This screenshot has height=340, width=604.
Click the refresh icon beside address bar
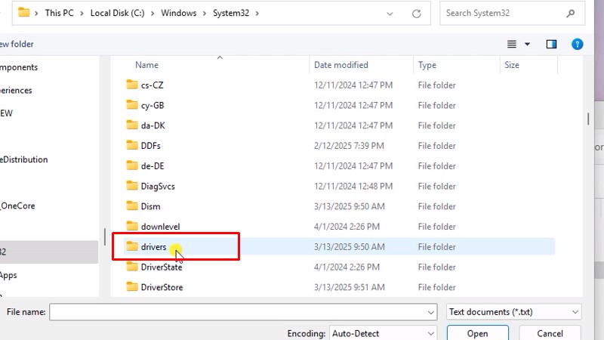[x=416, y=13]
